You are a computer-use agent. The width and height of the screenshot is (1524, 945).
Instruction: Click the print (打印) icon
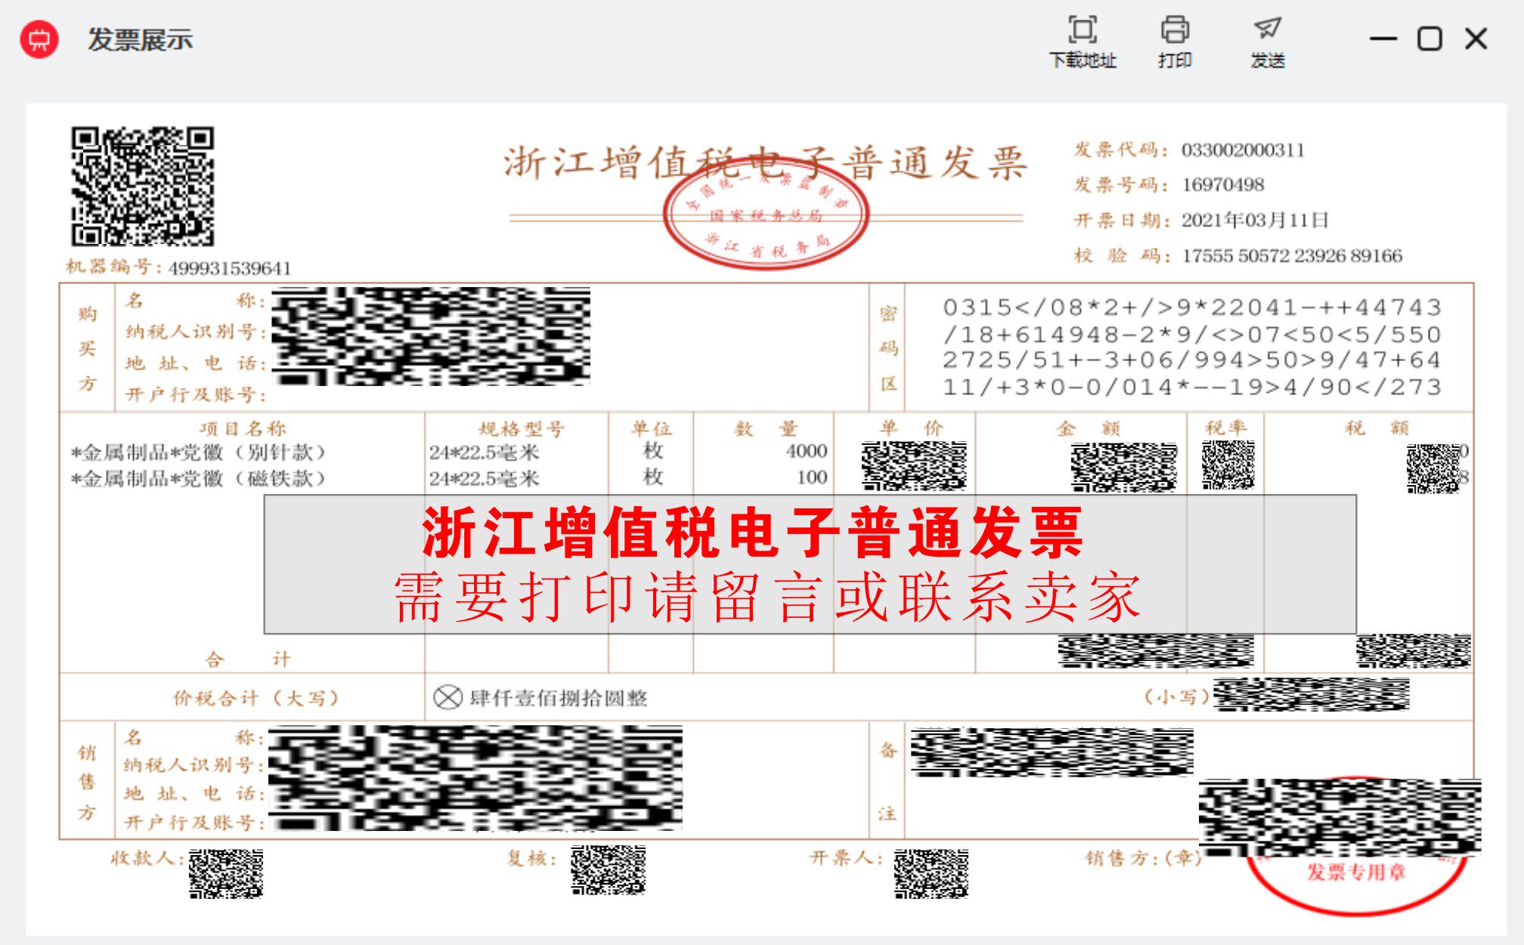(x=1174, y=31)
